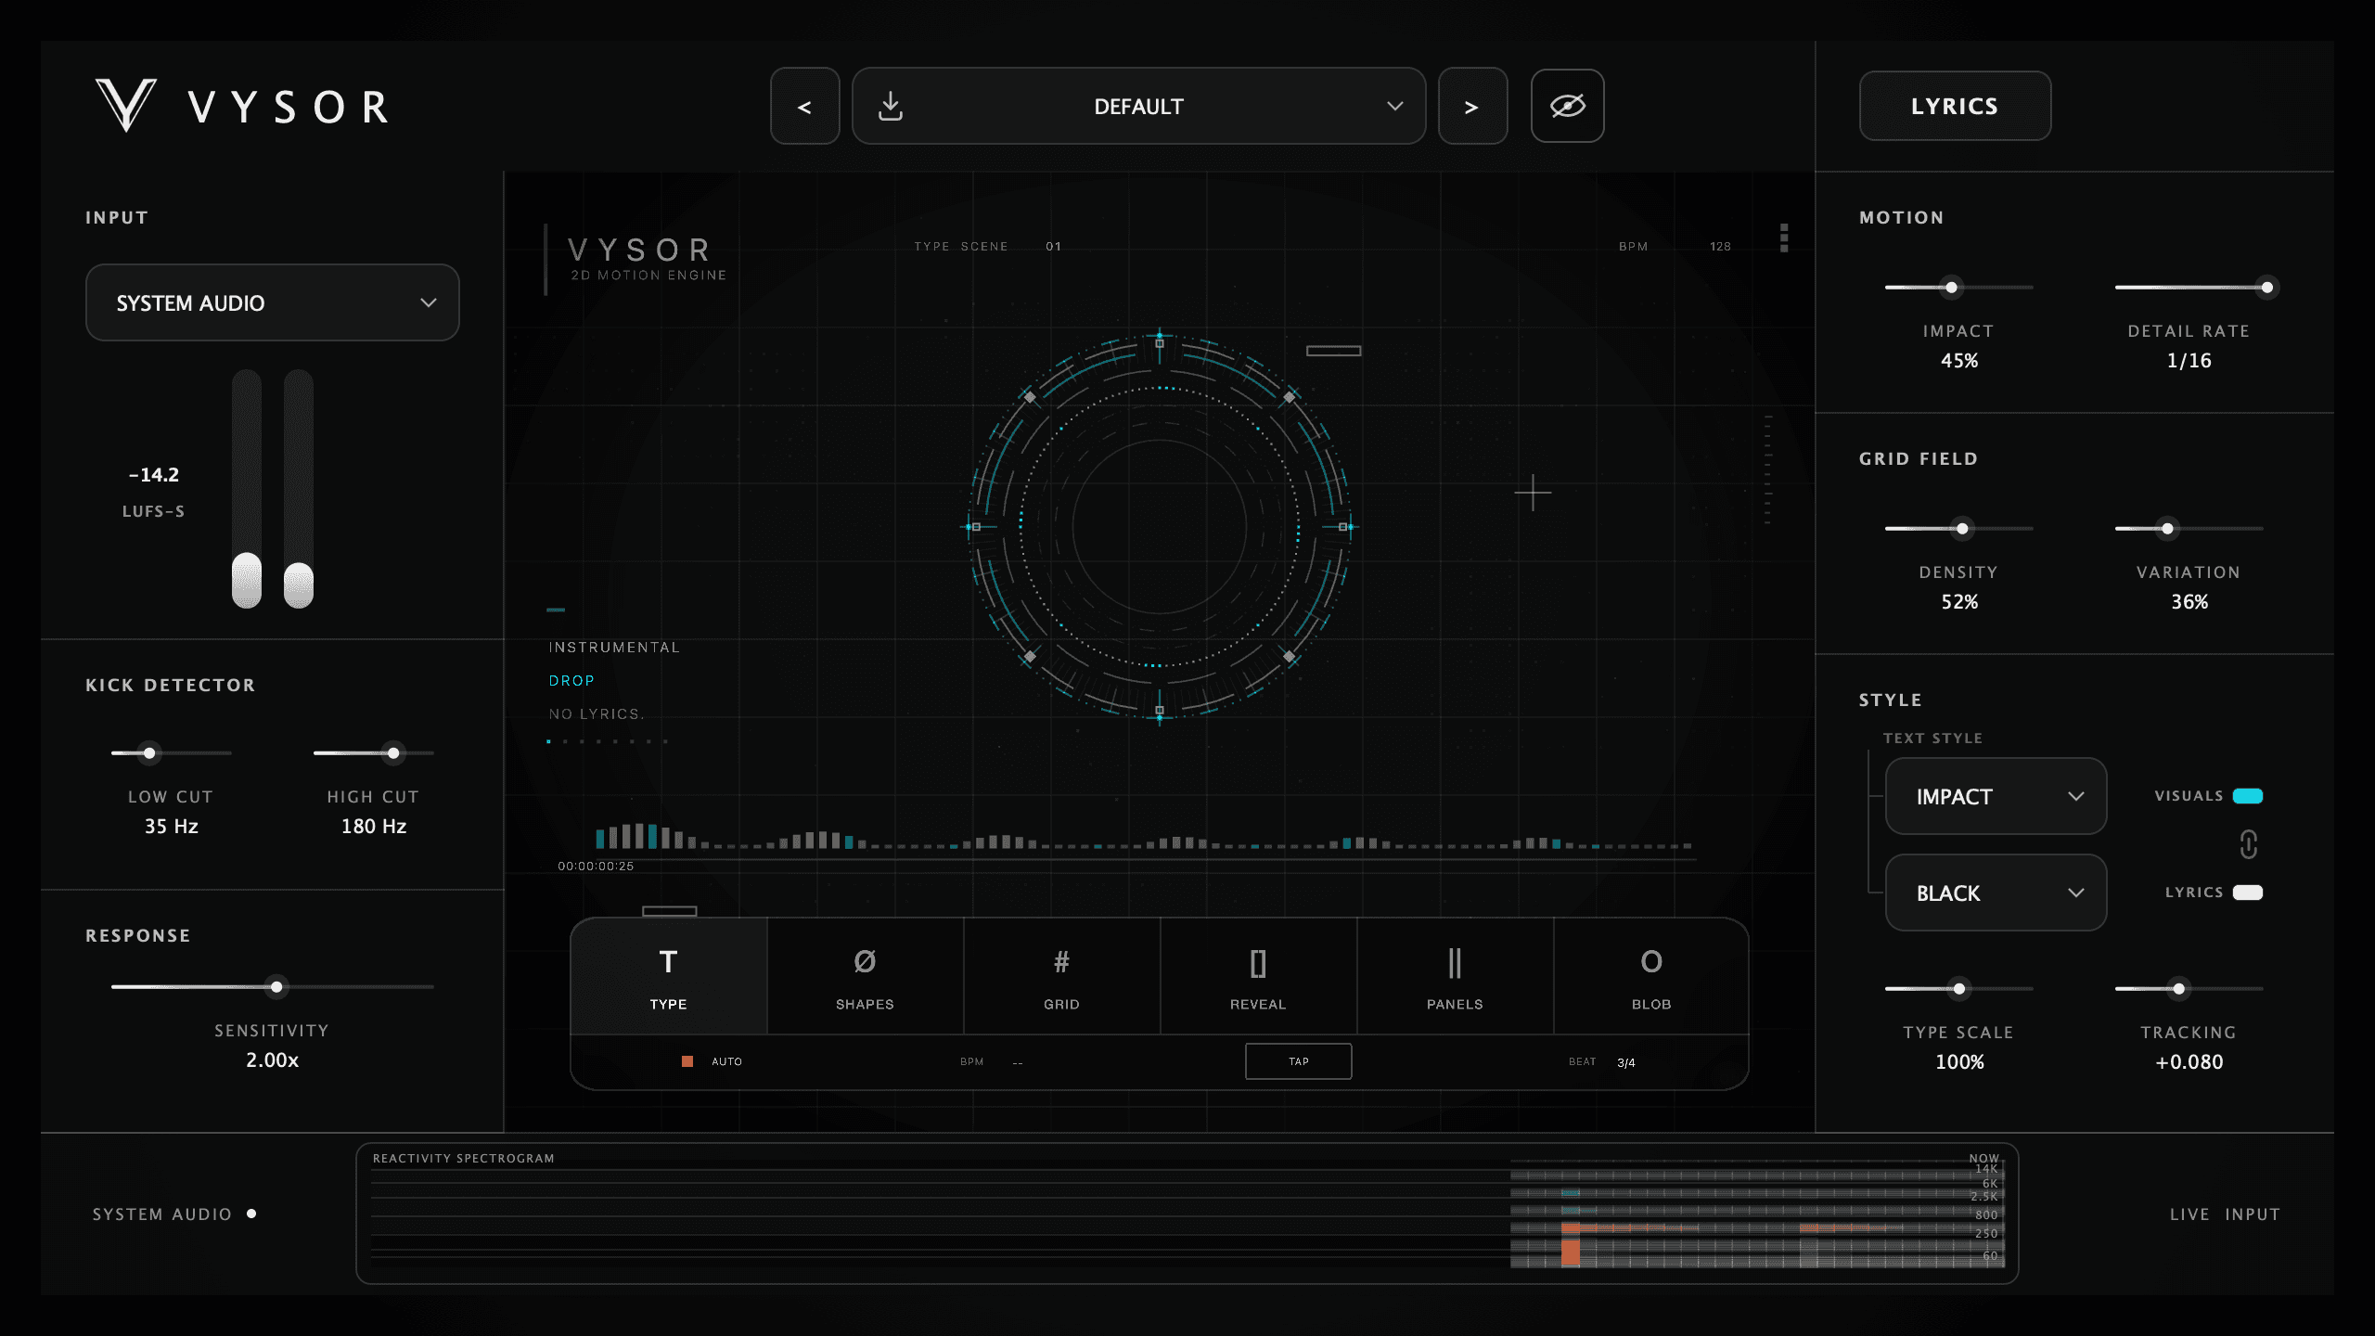Image resolution: width=2375 pixels, height=1336 pixels.
Task: Select the Blob tab label
Action: pos(1651,1005)
